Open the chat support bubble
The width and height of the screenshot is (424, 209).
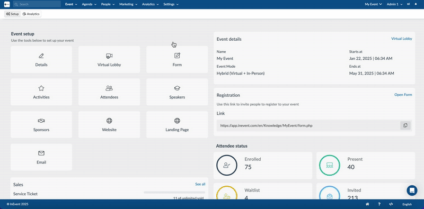[x=412, y=190]
